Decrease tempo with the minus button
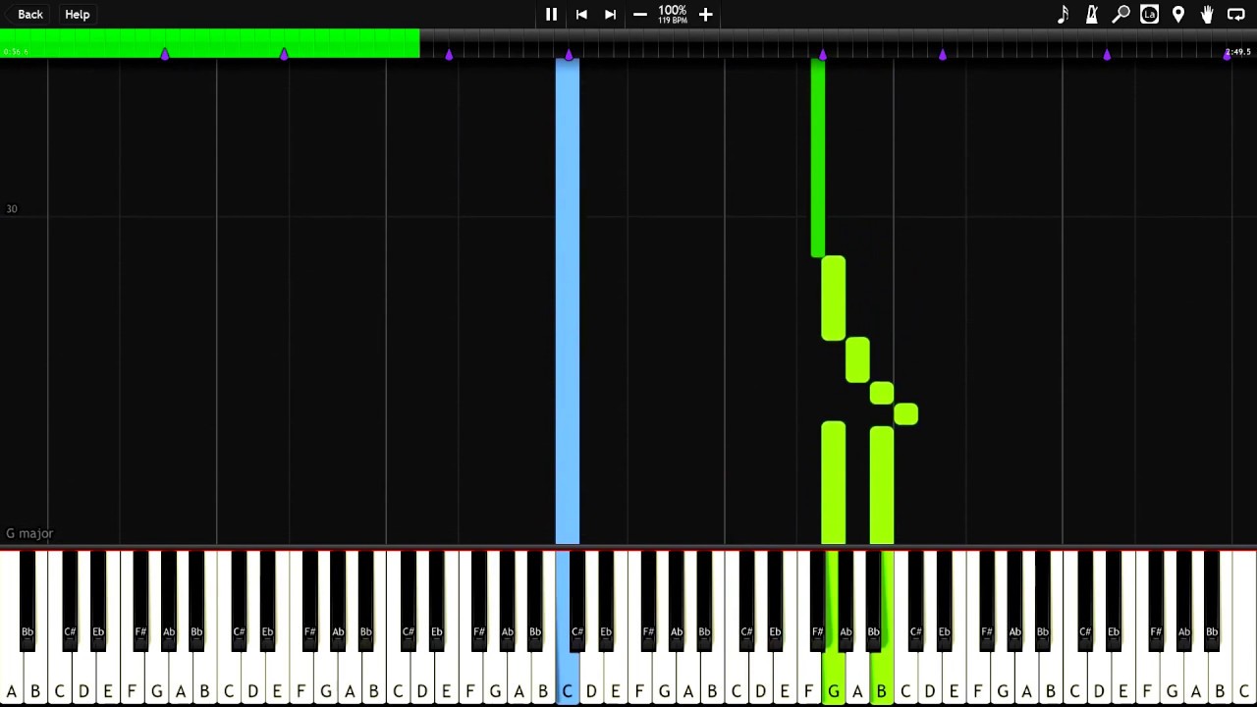 (640, 15)
